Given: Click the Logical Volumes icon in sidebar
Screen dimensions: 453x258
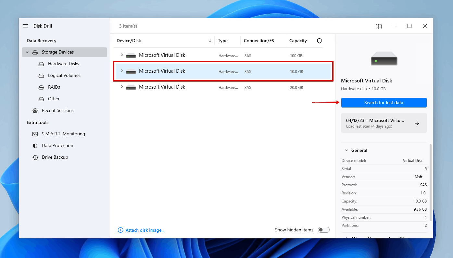Looking at the screenshot, I should pyautogui.click(x=41, y=76).
